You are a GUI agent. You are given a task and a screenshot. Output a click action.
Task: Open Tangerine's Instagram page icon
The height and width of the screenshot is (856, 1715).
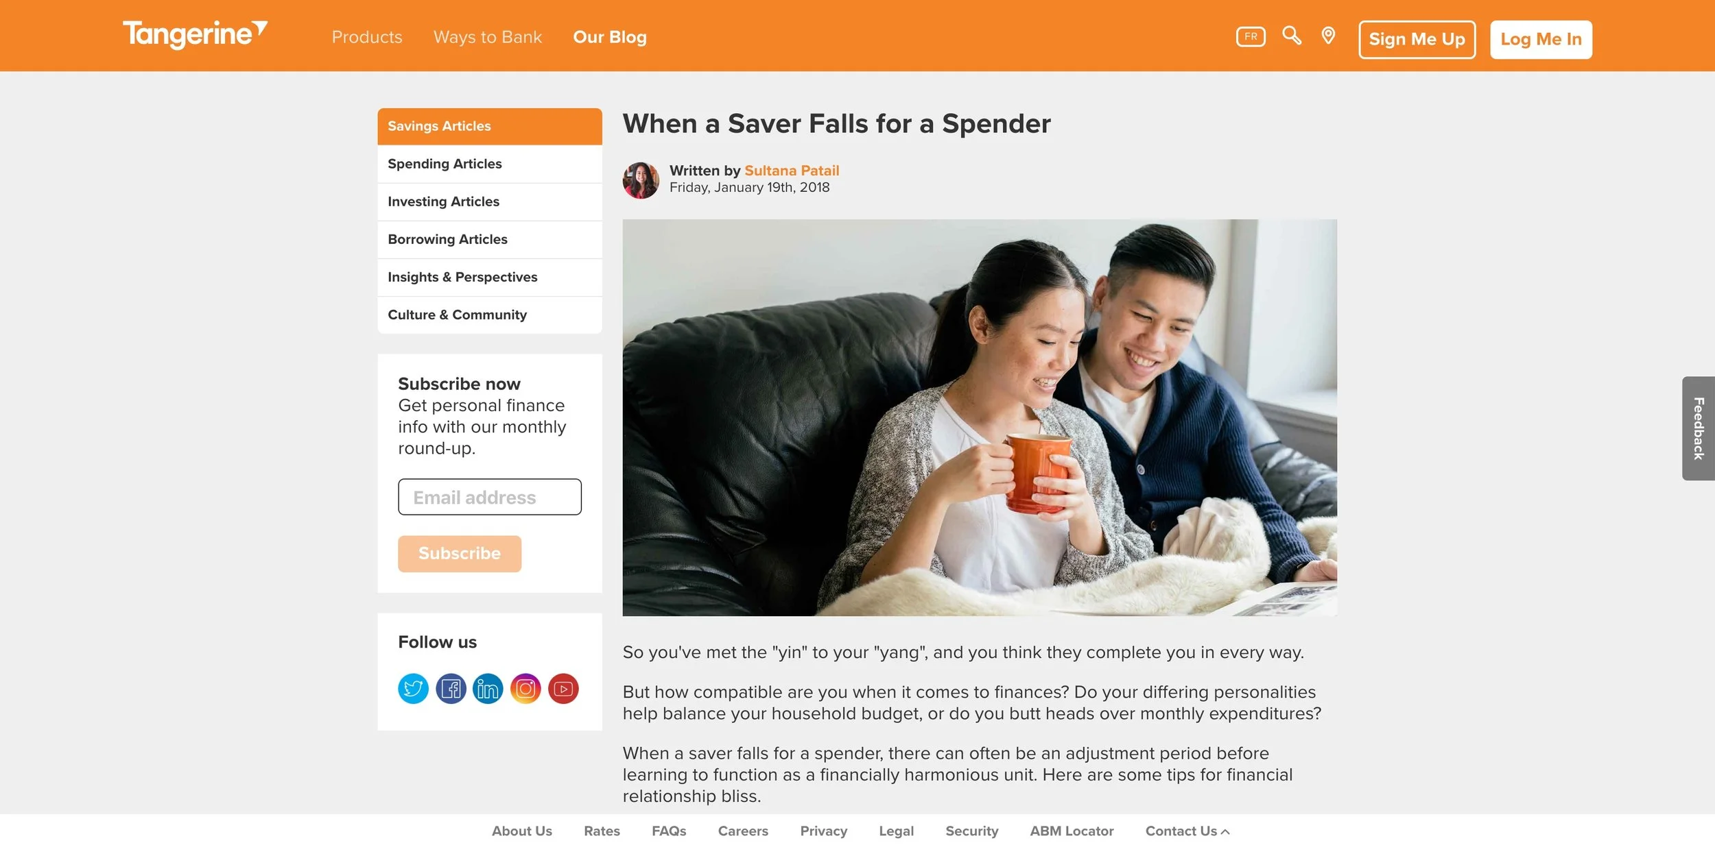click(x=525, y=689)
